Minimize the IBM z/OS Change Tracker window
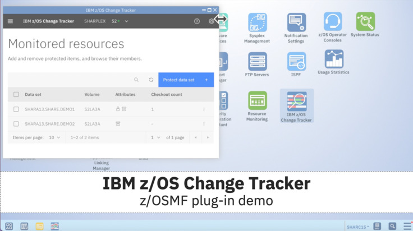This screenshot has height=231, width=413. pyautogui.click(x=204, y=10)
